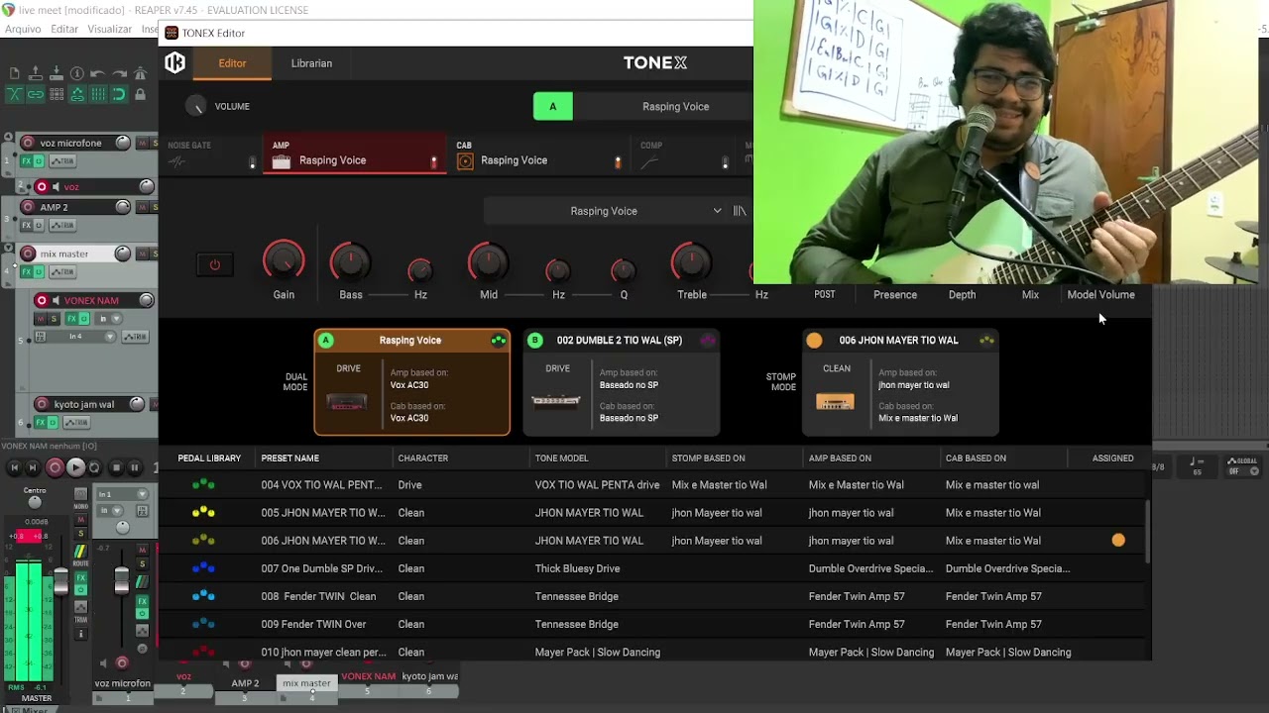Select the CAB module speaker icon
This screenshot has height=713, width=1269.
tap(465, 161)
